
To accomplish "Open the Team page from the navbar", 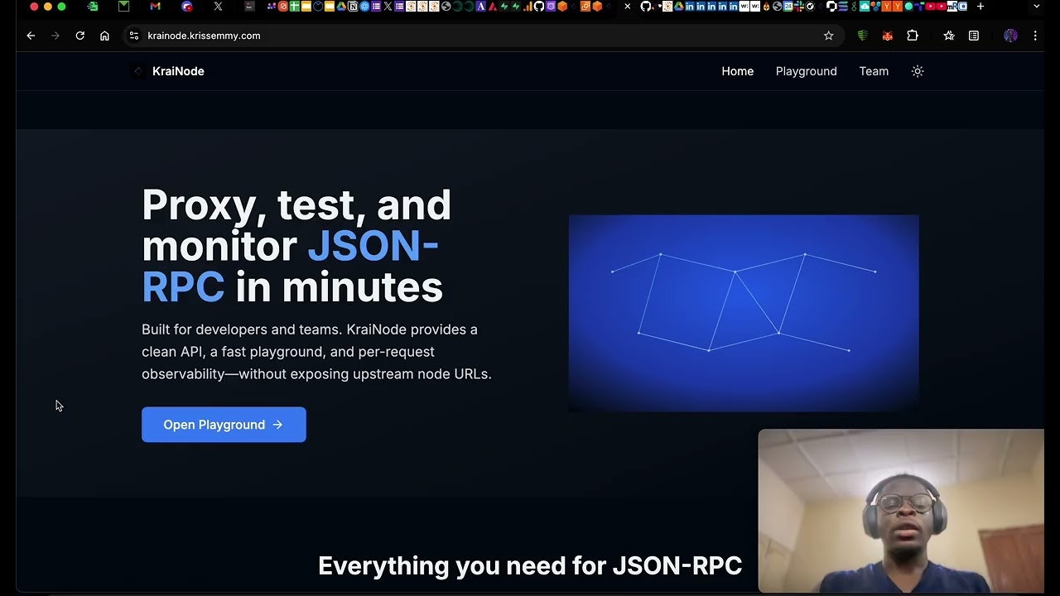I will (874, 71).
